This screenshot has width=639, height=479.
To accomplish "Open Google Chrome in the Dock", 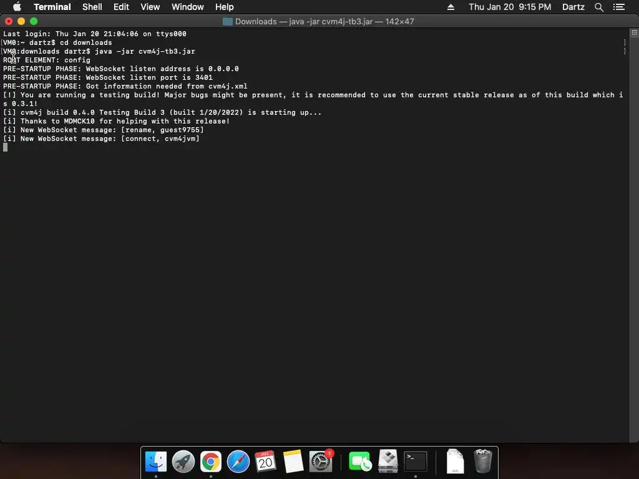I will pos(211,462).
